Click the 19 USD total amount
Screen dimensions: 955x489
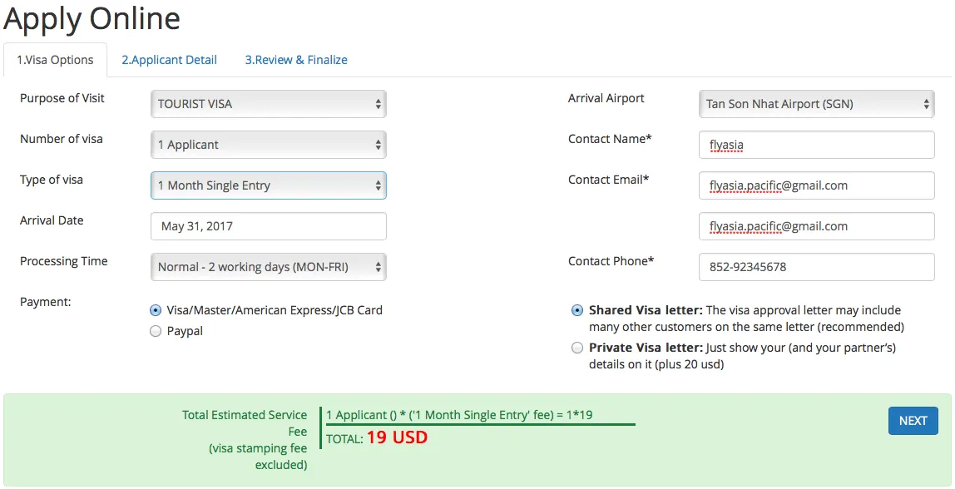[397, 437]
